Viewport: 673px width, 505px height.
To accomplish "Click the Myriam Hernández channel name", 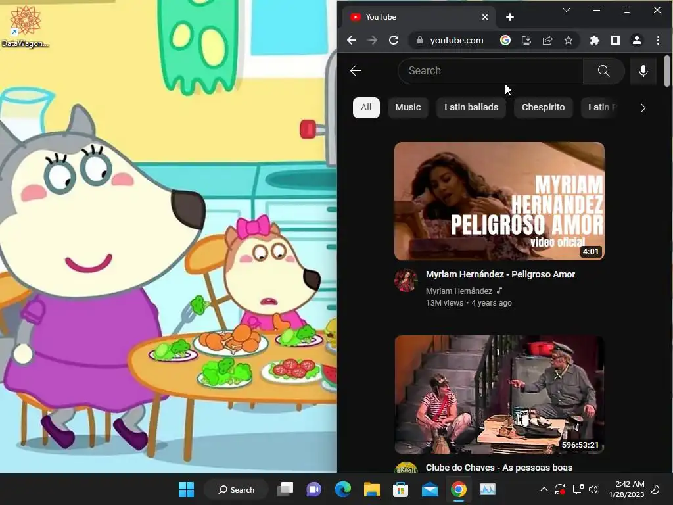I will [x=459, y=291].
